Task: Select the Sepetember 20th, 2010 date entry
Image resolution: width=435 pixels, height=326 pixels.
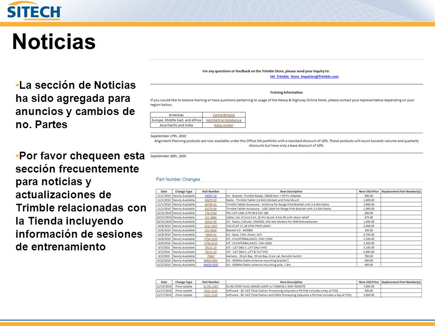Action: pos(168,156)
